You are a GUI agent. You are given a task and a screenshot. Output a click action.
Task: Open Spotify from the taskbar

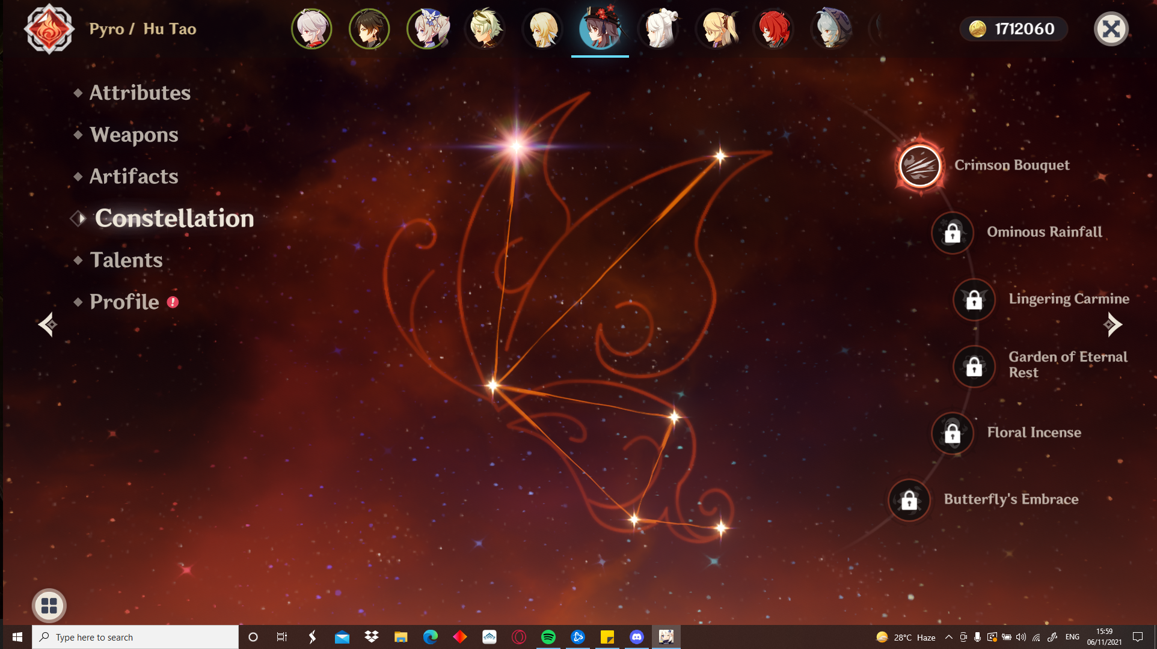[x=548, y=637]
